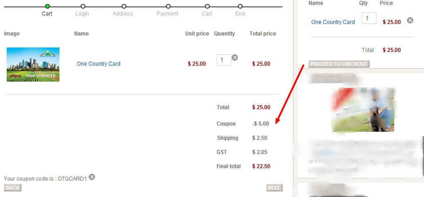Viewport: 424px width, 197px height.
Task: Select the Cart step circle in progress bar
Action: click(x=48, y=6)
